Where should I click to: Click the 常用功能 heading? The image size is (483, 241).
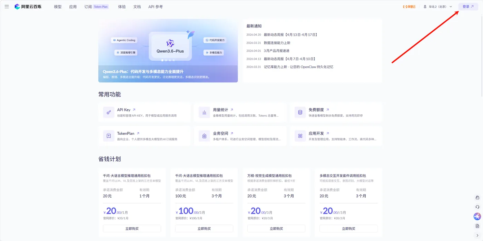click(x=109, y=94)
